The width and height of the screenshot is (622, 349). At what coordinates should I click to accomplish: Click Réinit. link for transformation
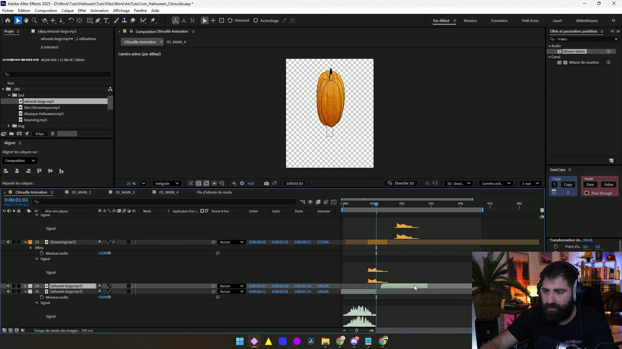[588, 240]
